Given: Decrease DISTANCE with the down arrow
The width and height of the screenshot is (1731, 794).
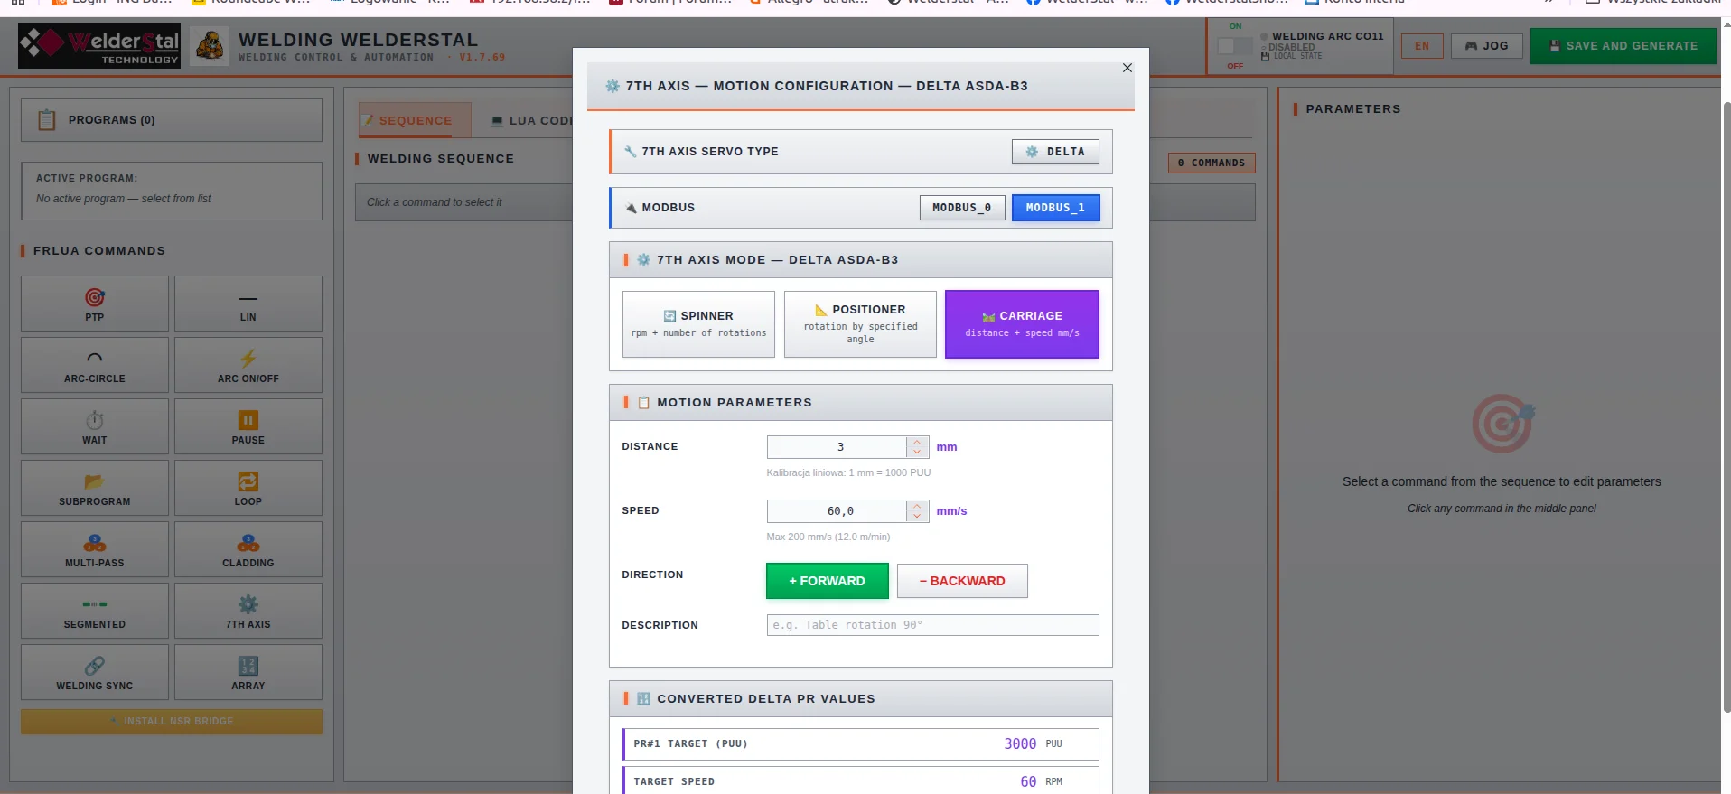Looking at the screenshot, I should 917,452.
